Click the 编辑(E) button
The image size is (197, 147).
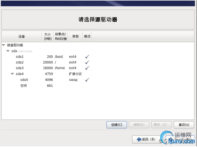pyautogui.click(x=139, y=125)
